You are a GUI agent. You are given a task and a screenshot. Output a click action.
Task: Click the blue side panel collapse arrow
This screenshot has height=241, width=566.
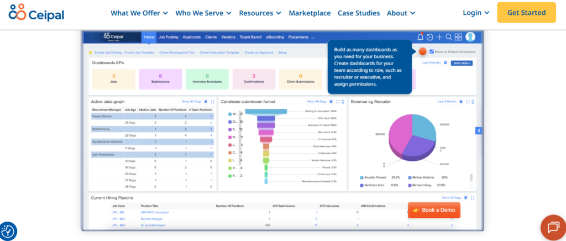479,130
